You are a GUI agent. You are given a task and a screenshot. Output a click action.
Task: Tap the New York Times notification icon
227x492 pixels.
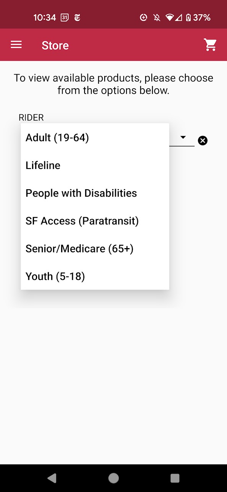click(x=77, y=18)
